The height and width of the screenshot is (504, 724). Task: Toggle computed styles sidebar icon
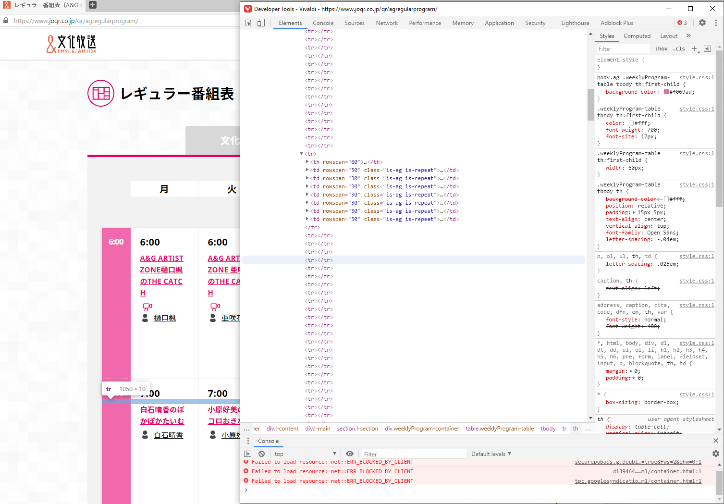click(707, 49)
